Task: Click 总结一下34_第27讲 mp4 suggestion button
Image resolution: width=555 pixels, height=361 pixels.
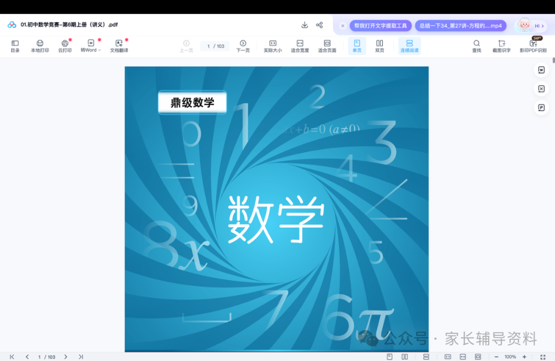Action: [460, 26]
